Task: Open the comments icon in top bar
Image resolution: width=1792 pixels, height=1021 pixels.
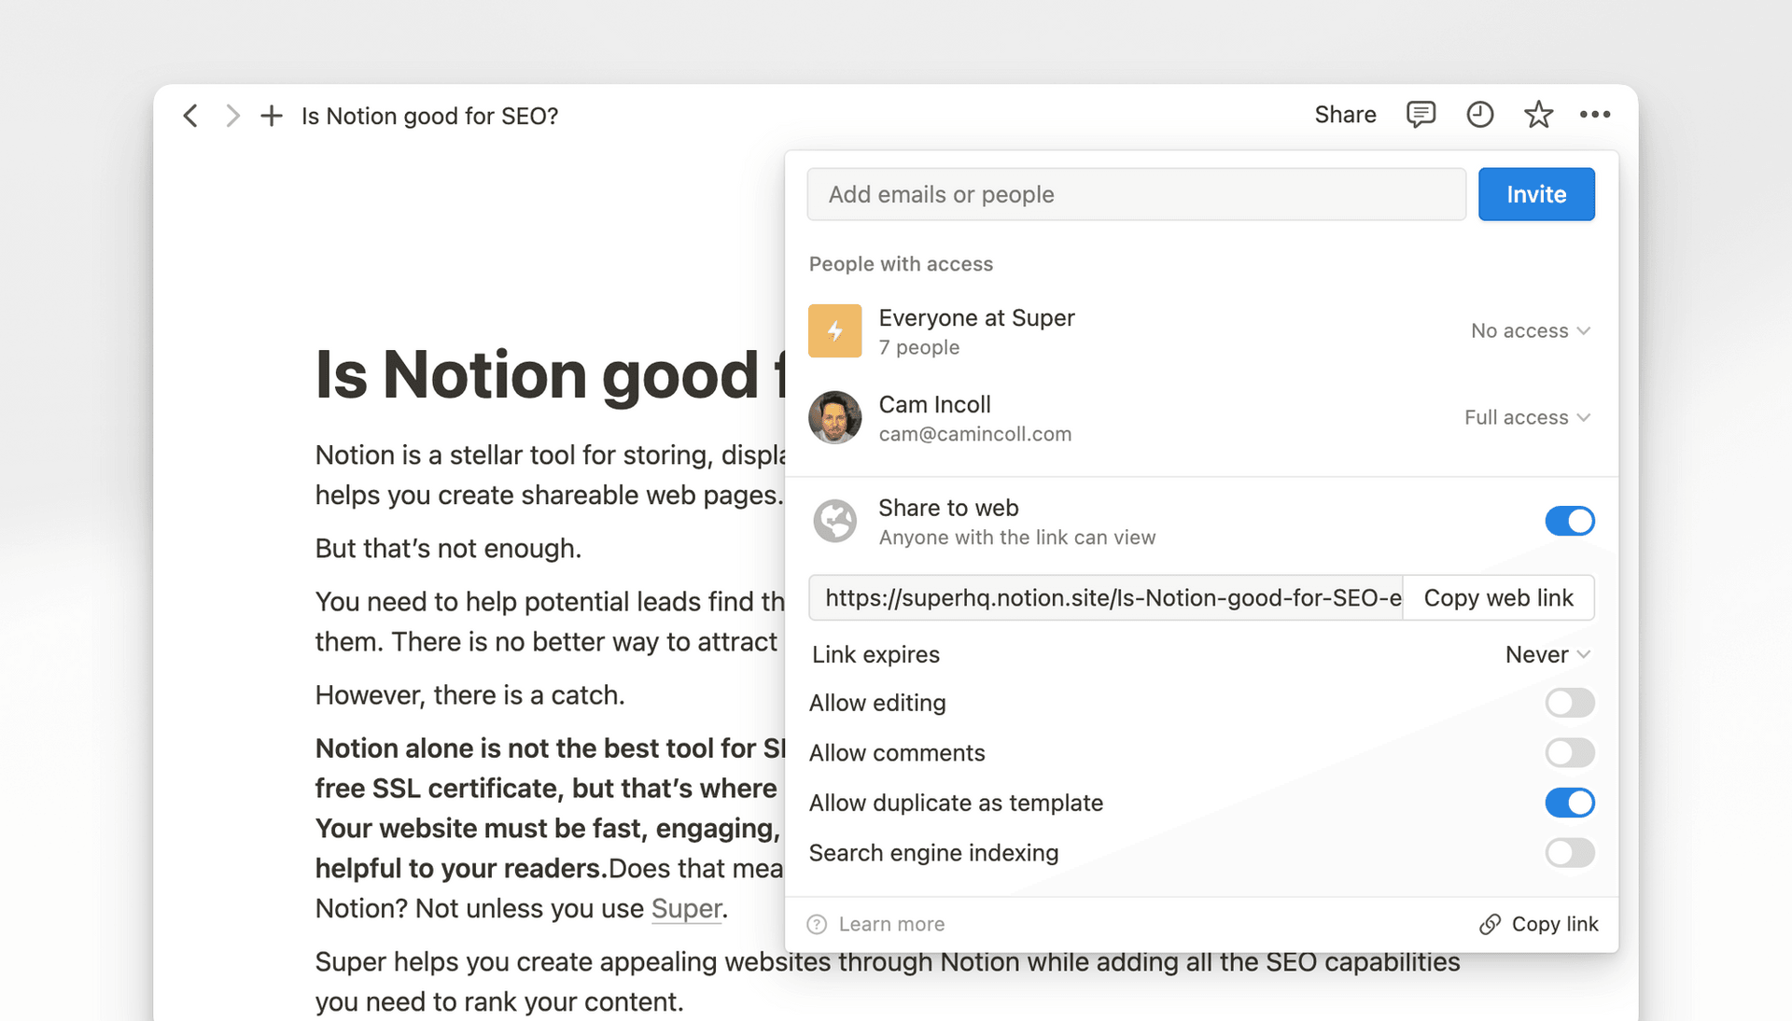Action: pos(1421,115)
